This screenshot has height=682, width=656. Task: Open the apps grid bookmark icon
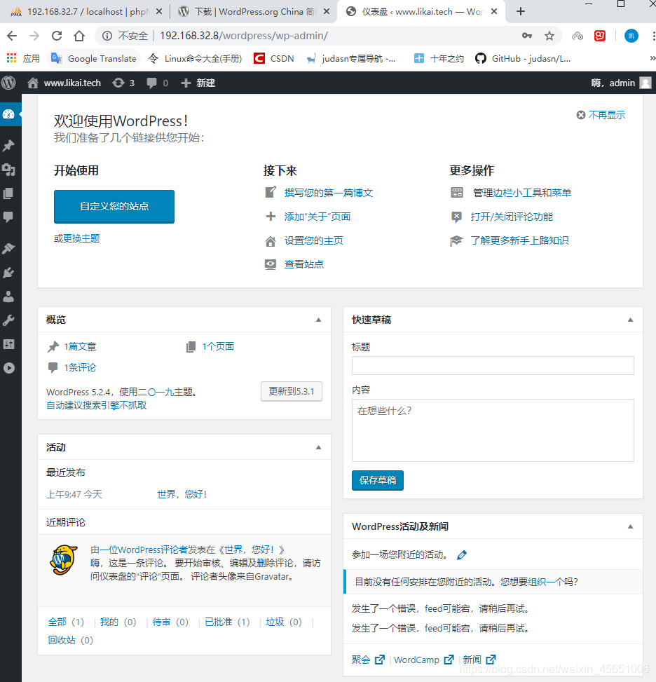click(11, 58)
